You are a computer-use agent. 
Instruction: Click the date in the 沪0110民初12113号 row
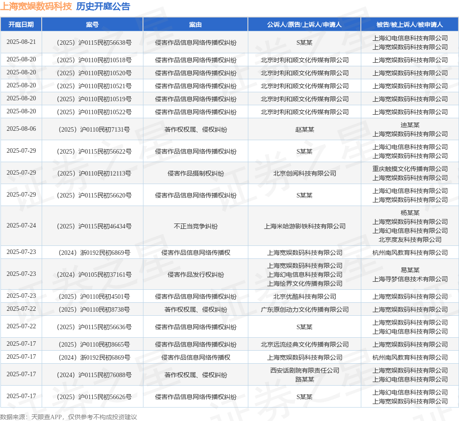pyautogui.click(x=21, y=172)
